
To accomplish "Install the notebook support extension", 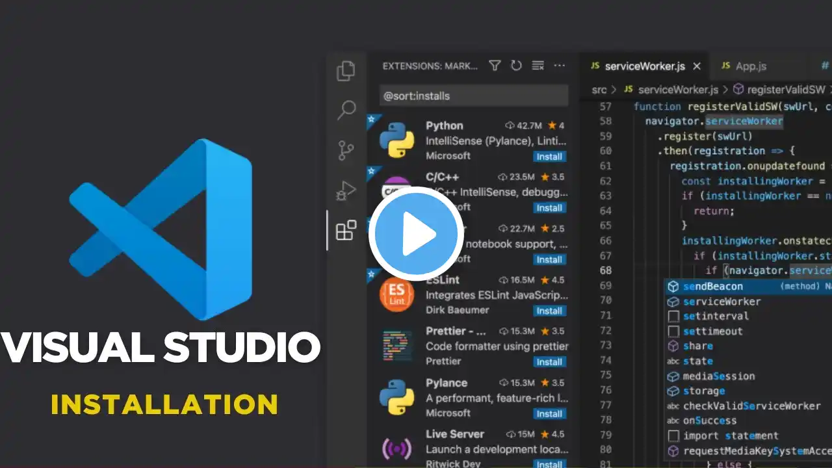I will point(549,259).
